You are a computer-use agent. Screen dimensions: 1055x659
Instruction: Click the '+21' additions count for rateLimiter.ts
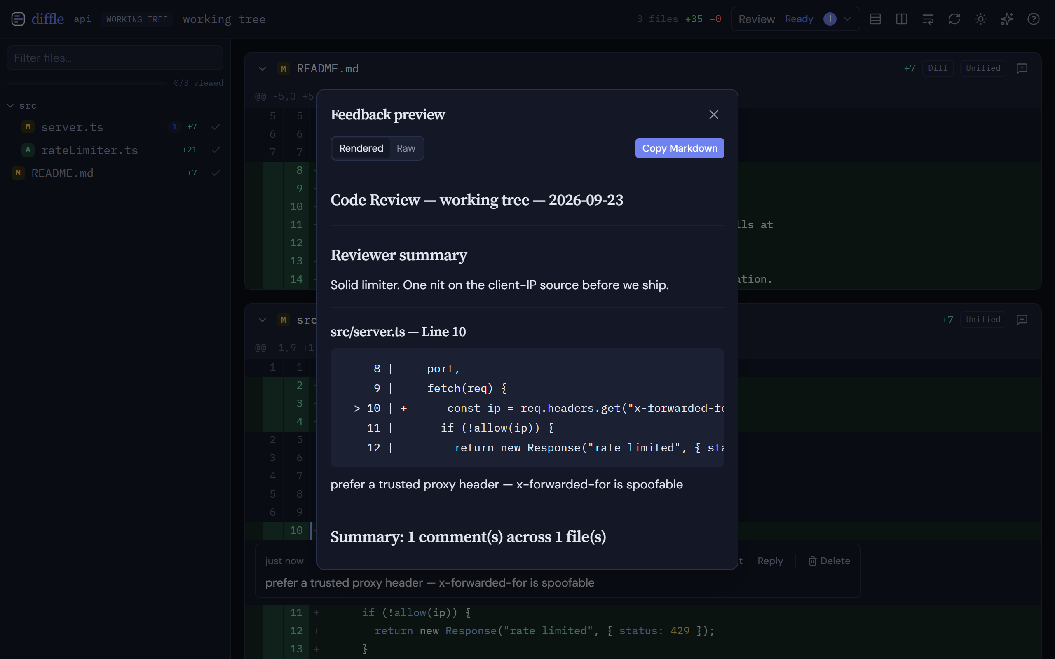coord(189,150)
